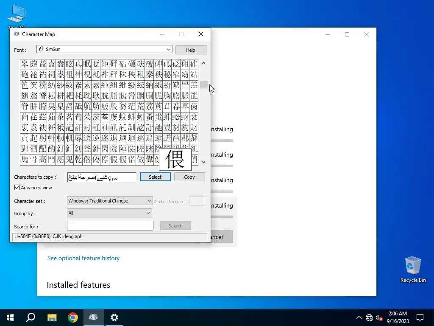
Task: Select the 停 character cell
Action: click(105, 160)
